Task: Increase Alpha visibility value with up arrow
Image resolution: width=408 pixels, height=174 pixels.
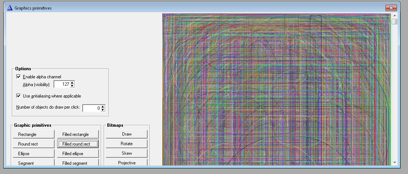Action: (72, 83)
